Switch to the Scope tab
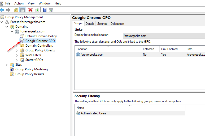The image size is (205, 136). tap(78, 23)
